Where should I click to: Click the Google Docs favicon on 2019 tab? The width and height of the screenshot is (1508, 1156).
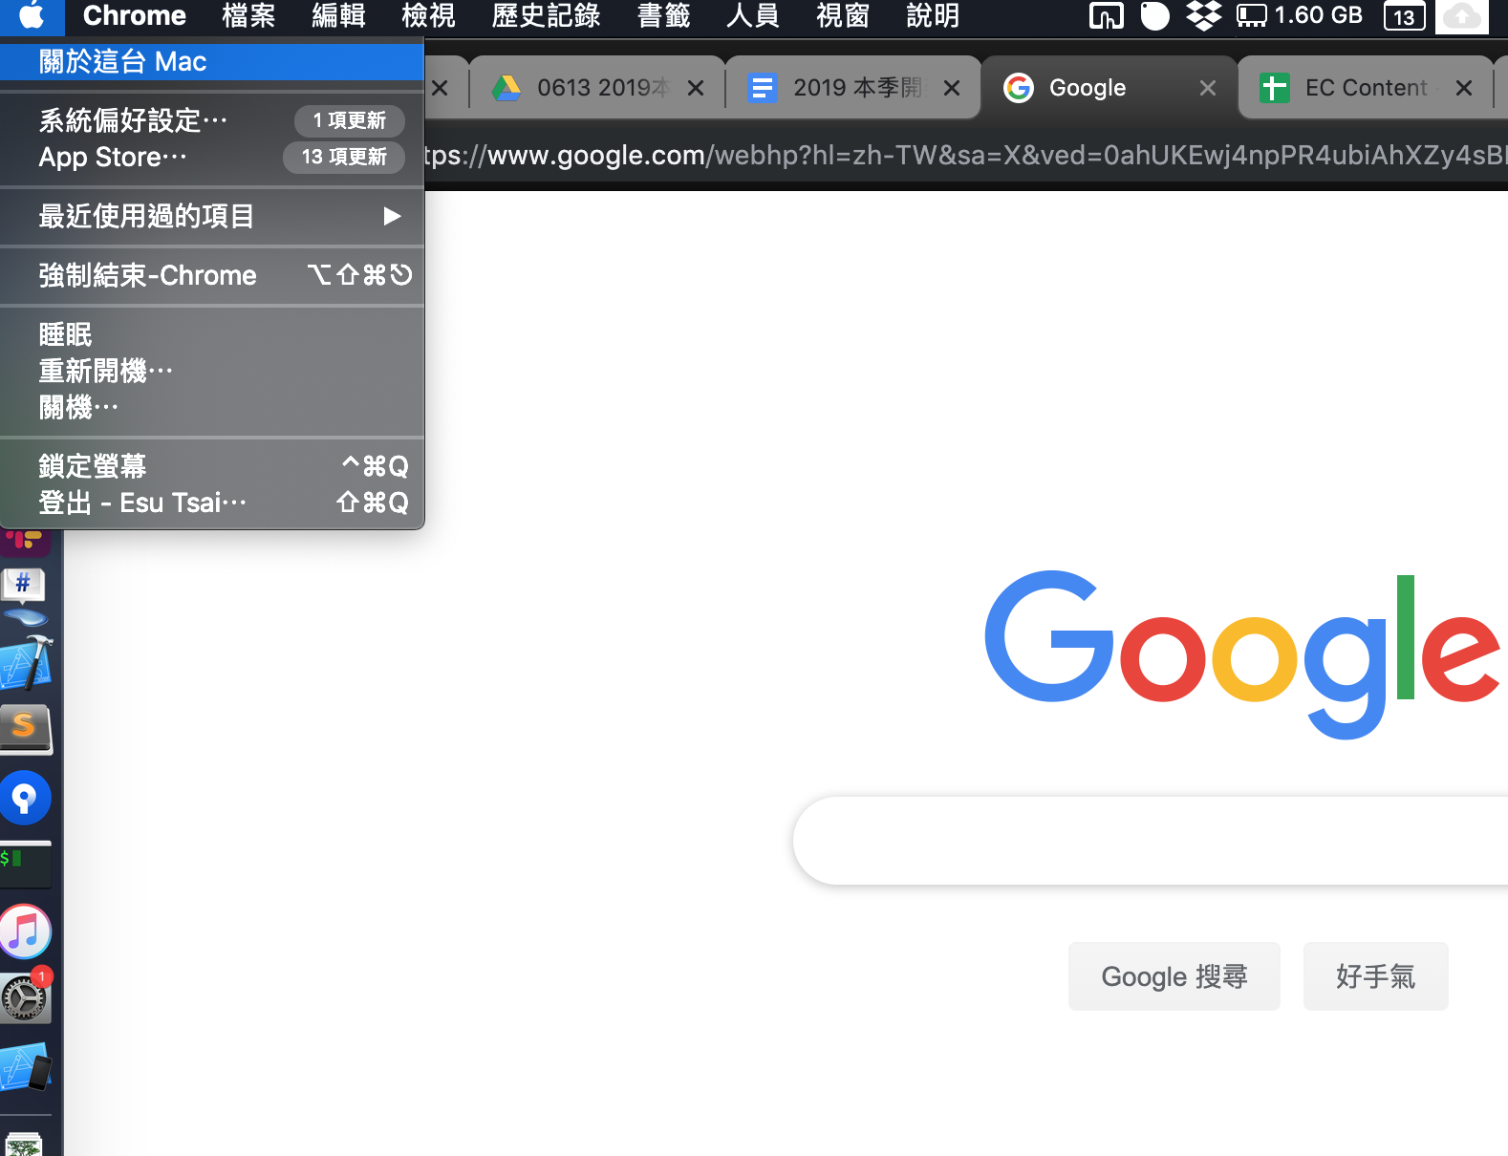(x=761, y=88)
